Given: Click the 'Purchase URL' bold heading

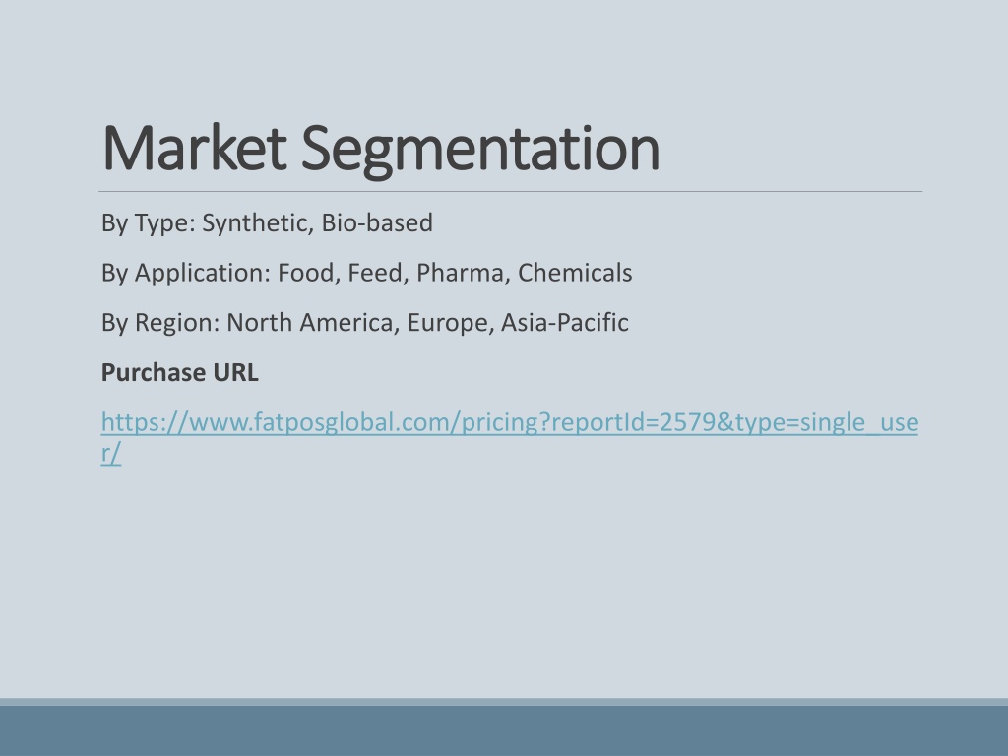Looking at the screenshot, I should coord(180,373).
